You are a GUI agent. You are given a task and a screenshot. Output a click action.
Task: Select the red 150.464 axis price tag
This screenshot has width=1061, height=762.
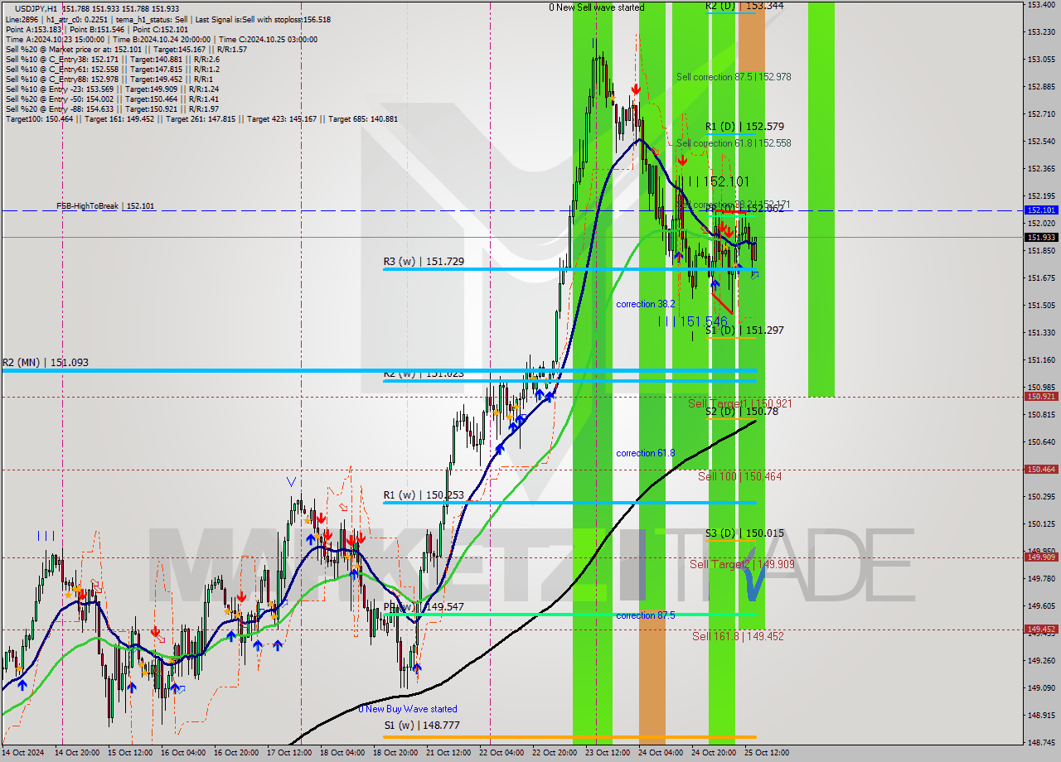(1041, 470)
